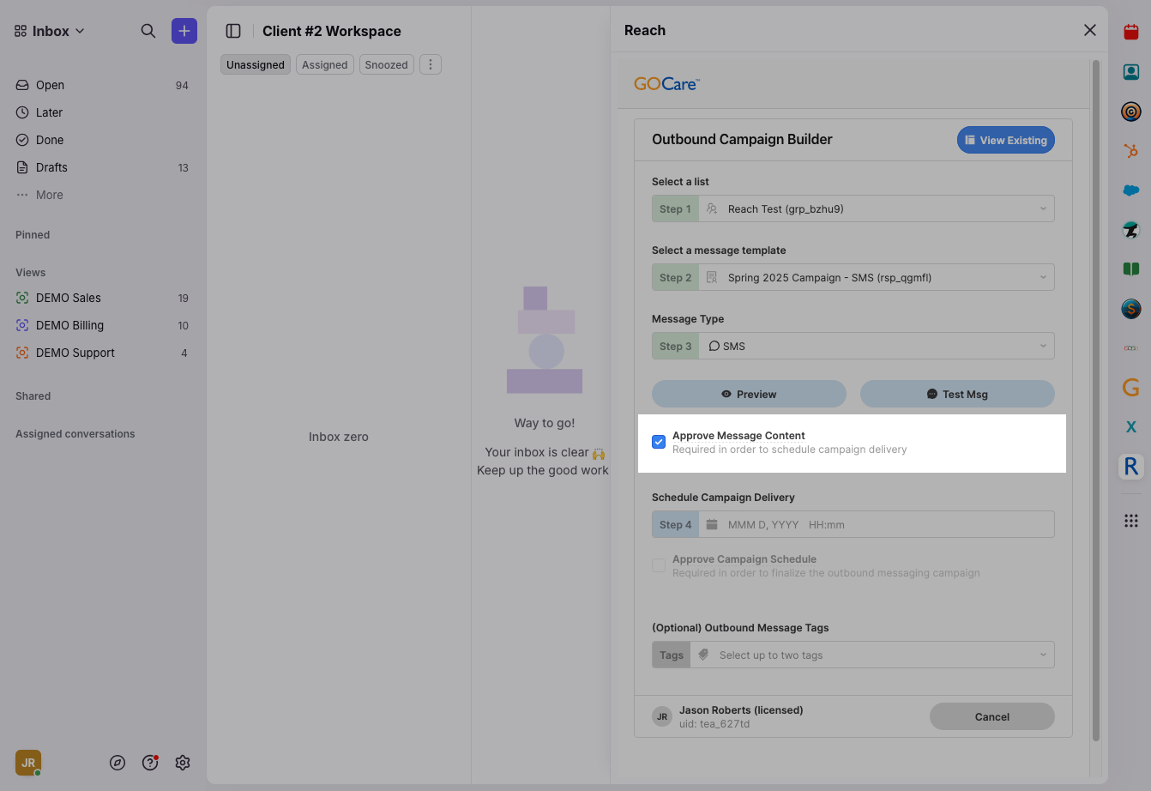Open the message template dropdown
1151x791 pixels.
(876, 278)
